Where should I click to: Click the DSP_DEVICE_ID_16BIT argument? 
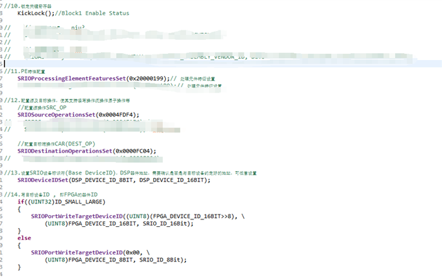[171, 180]
